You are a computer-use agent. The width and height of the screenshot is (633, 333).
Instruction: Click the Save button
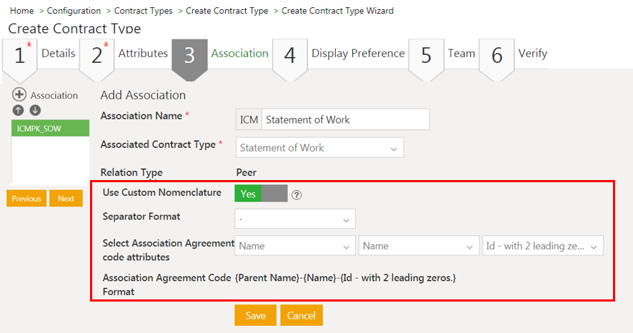point(255,316)
